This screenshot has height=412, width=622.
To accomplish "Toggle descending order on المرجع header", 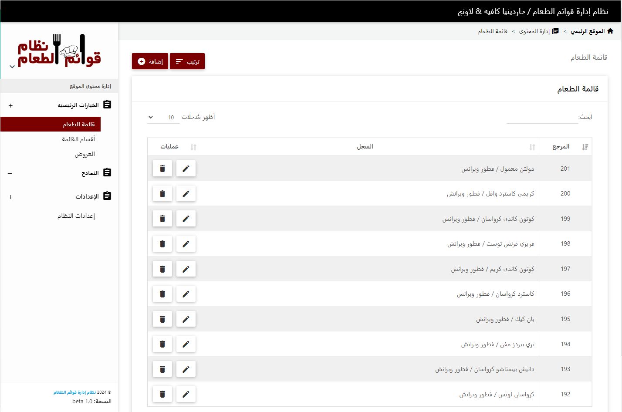I will coord(584,146).
